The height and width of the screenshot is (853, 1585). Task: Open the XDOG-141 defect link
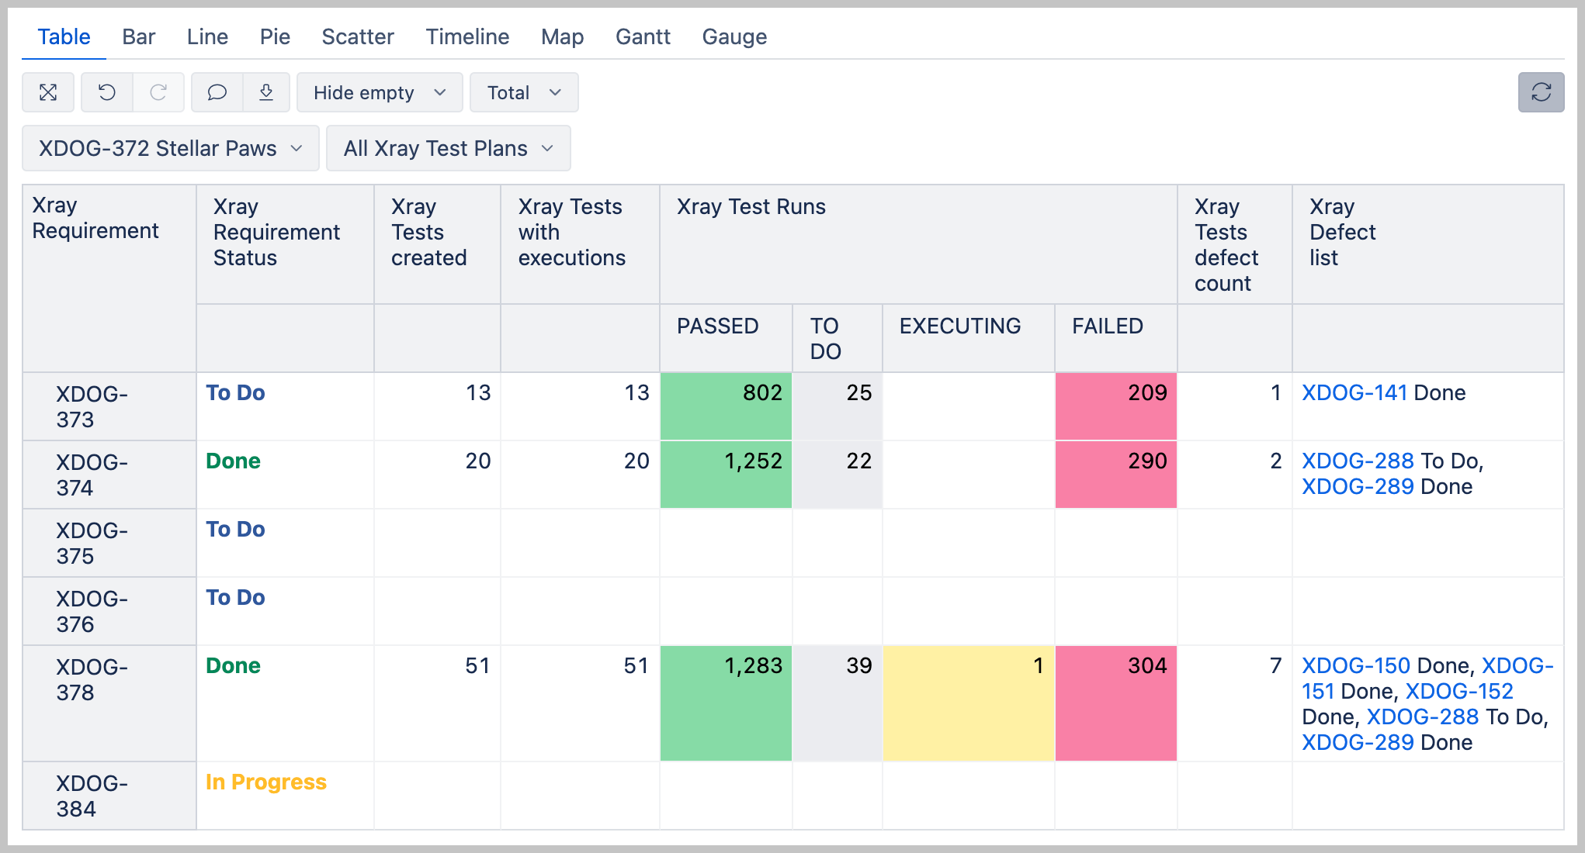[x=1354, y=392]
